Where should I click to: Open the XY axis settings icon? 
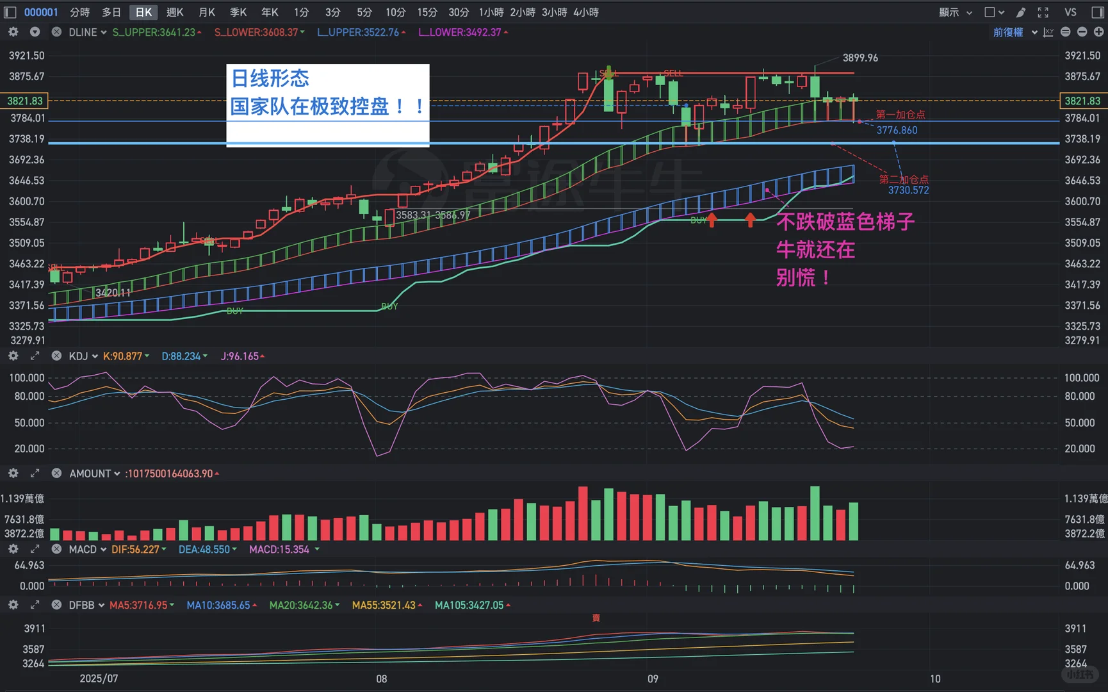click(x=1048, y=32)
